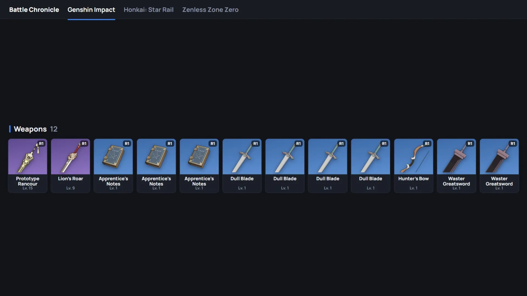Click the Lv. 15 level text
Viewport: 527px width, 296px height.
(28, 188)
